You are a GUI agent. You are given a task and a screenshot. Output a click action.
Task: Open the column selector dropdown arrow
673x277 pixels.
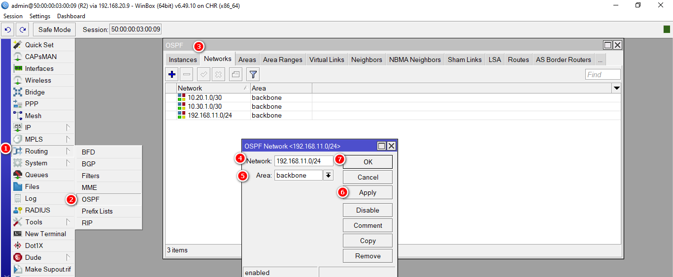coord(616,88)
